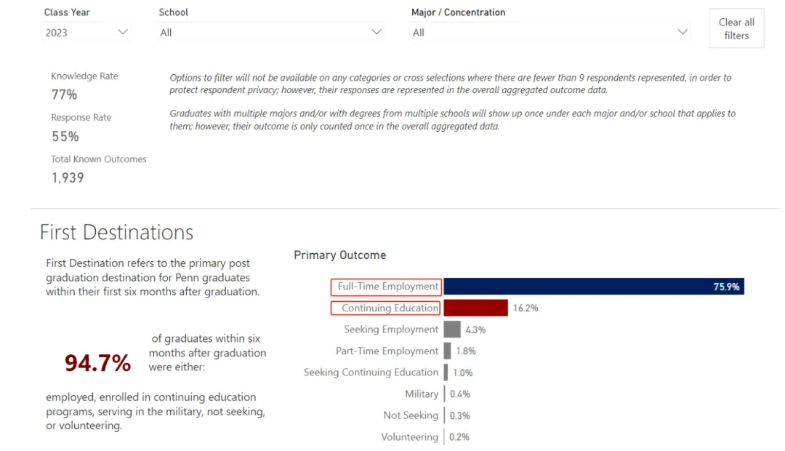
Task: Click the Clear all filters button
Action: [x=736, y=28]
